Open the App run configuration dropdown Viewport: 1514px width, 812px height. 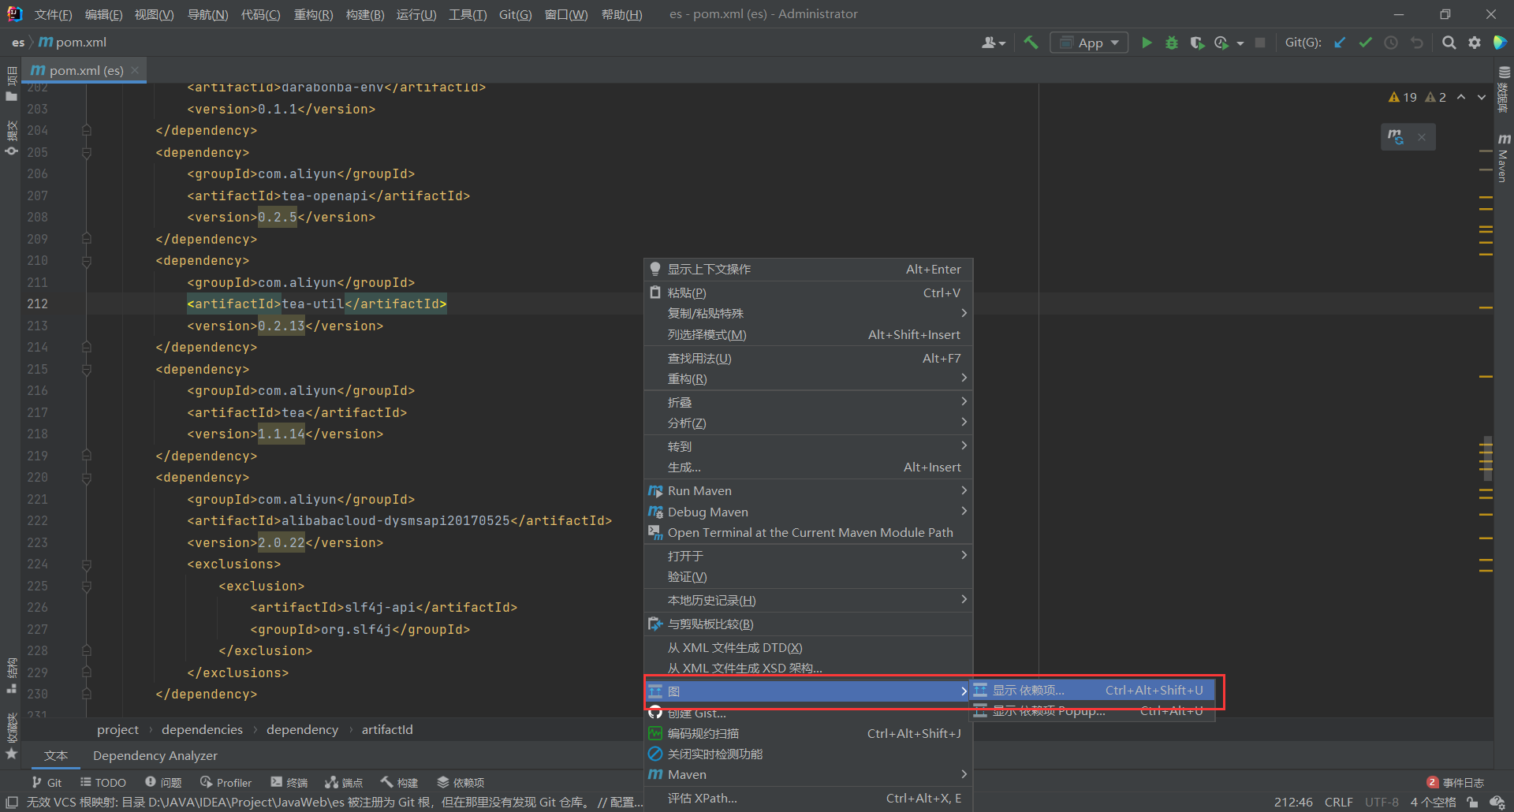(1089, 43)
